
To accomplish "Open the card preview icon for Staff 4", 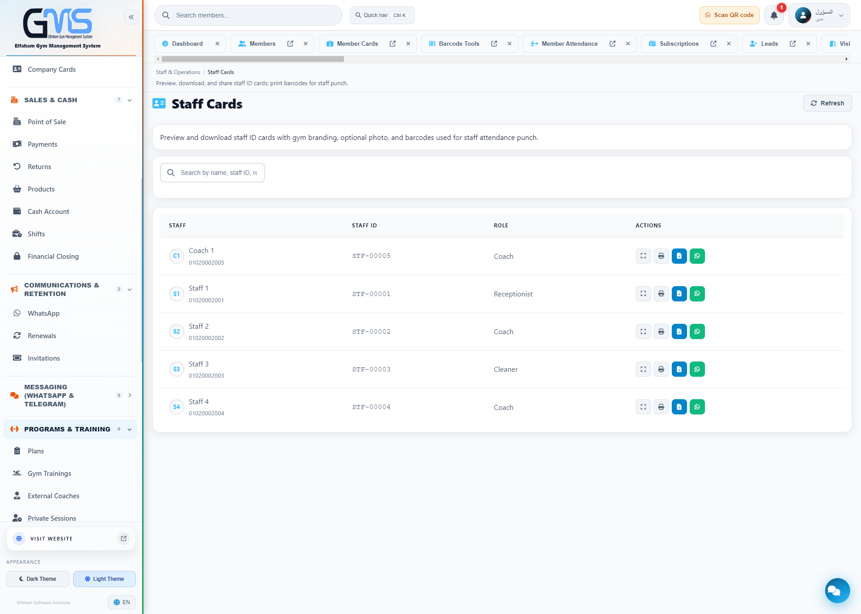I will pyautogui.click(x=643, y=407).
